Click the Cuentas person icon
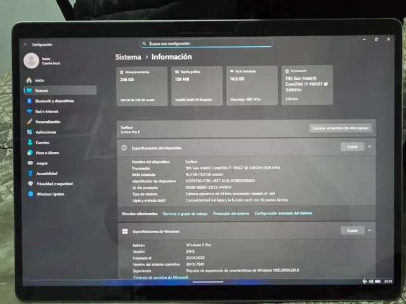Image resolution: width=406 pixels, height=304 pixels. point(30,142)
